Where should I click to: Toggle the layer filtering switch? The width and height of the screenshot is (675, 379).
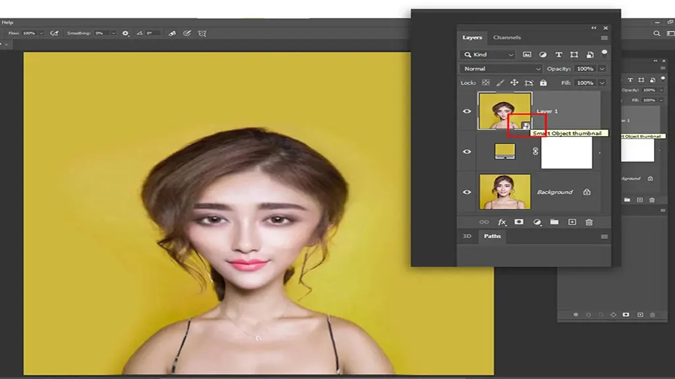(x=604, y=53)
